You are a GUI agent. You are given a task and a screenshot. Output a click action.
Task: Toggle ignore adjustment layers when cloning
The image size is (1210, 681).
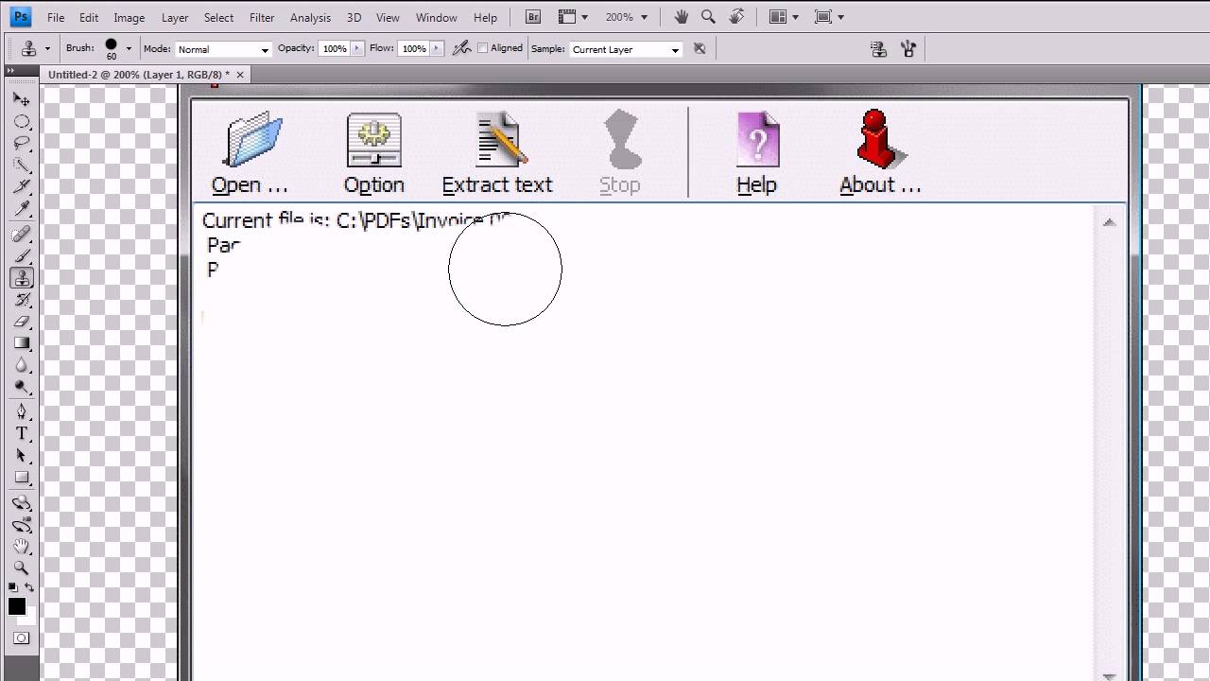pyautogui.click(x=700, y=48)
